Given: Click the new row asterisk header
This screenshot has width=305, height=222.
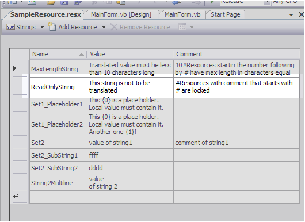Looking at the screenshot, I should (16, 197).
